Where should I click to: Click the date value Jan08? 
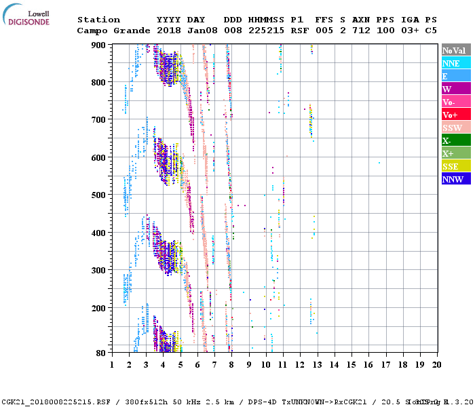[202, 31]
